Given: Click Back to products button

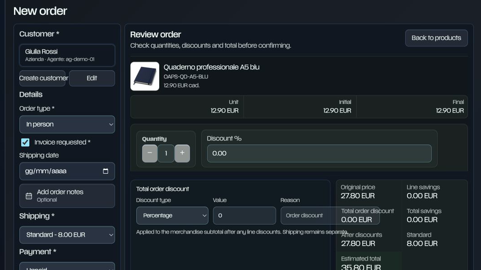Looking at the screenshot, I should [436, 38].
